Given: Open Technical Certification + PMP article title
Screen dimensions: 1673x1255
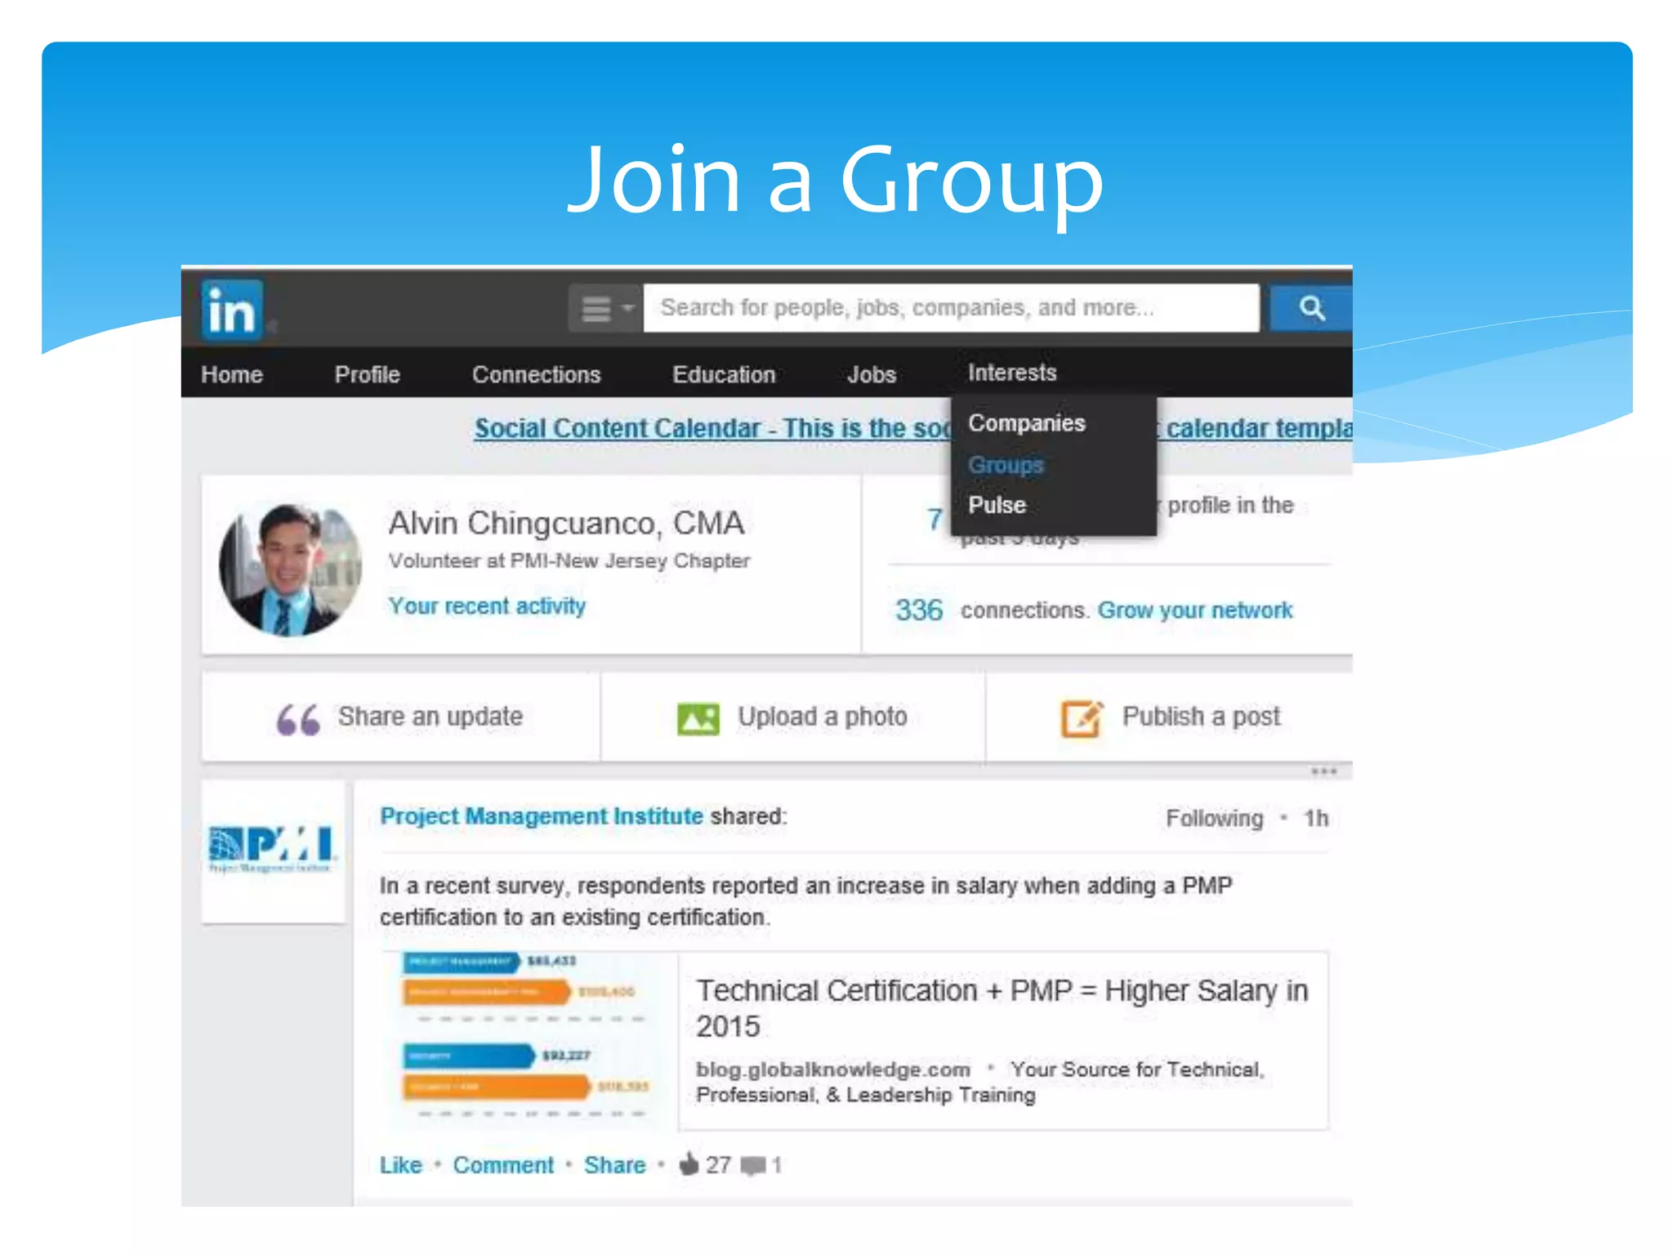Looking at the screenshot, I should point(1002,1008).
